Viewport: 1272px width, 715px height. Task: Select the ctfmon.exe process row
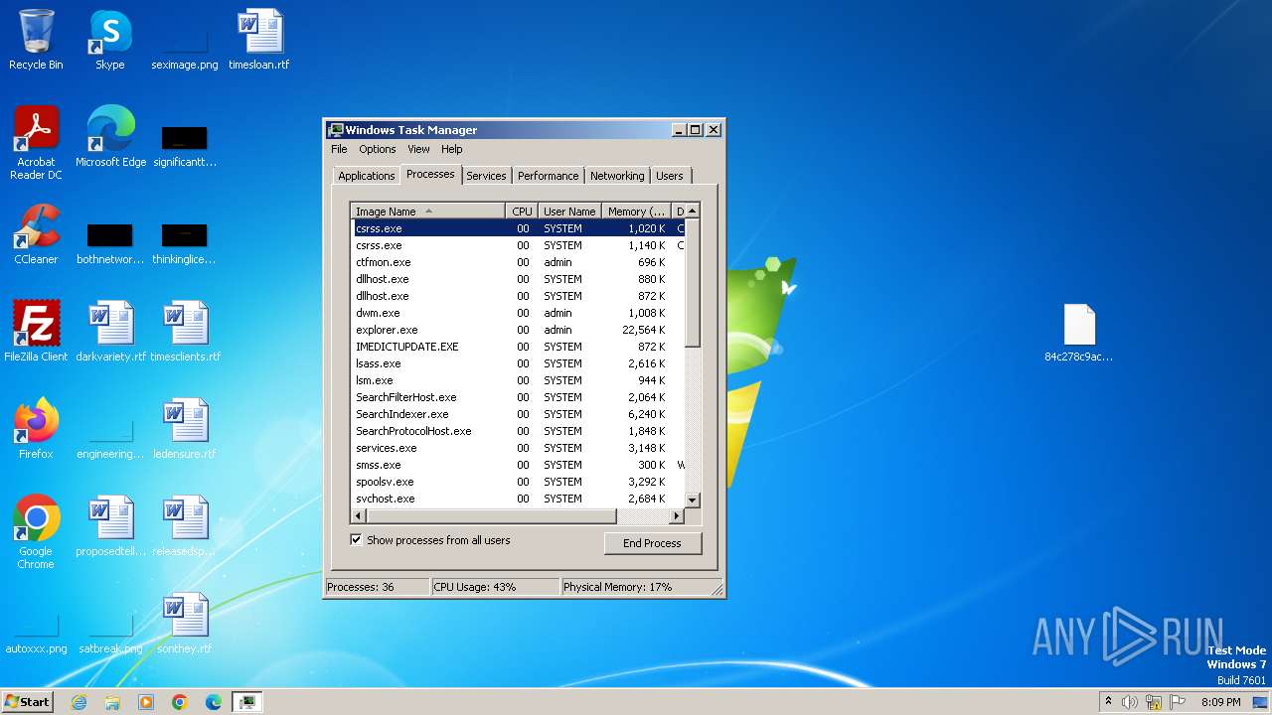point(518,262)
